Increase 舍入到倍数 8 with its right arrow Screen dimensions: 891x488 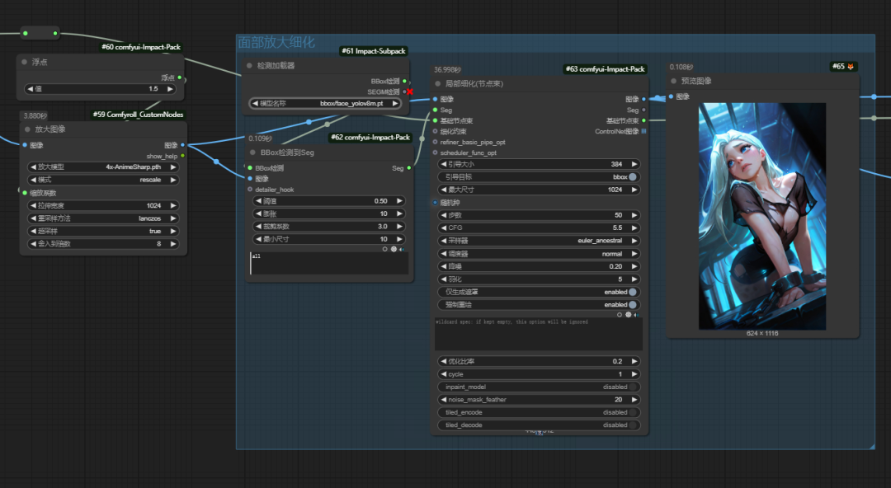click(x=173, y=244)
